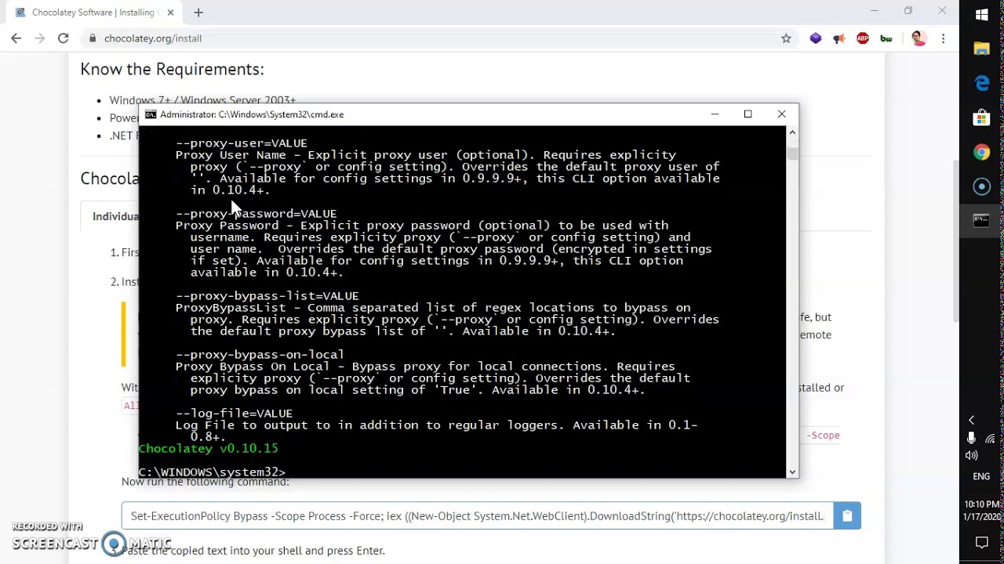Viewport: 1004px width, 564px height.
Task: Restore down the Chrome browser window
Action: [908, 11]
